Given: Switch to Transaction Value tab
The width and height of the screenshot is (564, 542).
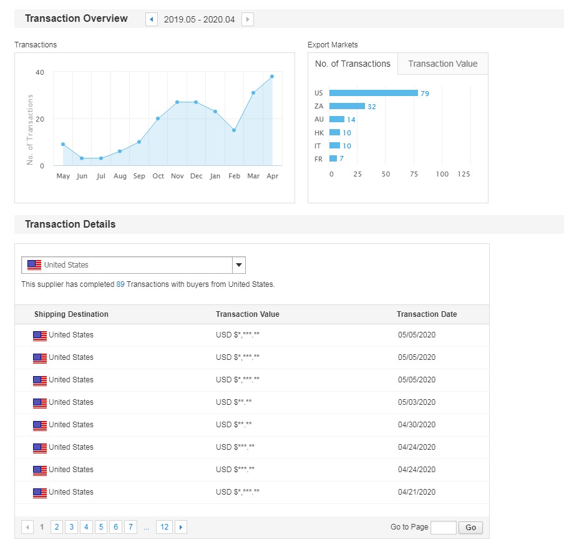Looking at the screenshot, I should (x=442, y=64).
